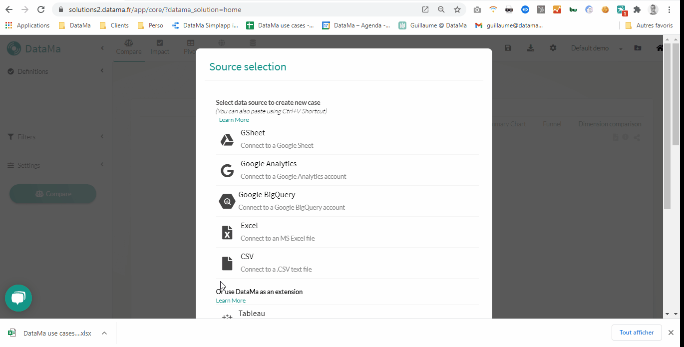Viewport: 684px width, 347px height.
Task: Open the DataMa bookmark folder
Action: pos(75,25)
